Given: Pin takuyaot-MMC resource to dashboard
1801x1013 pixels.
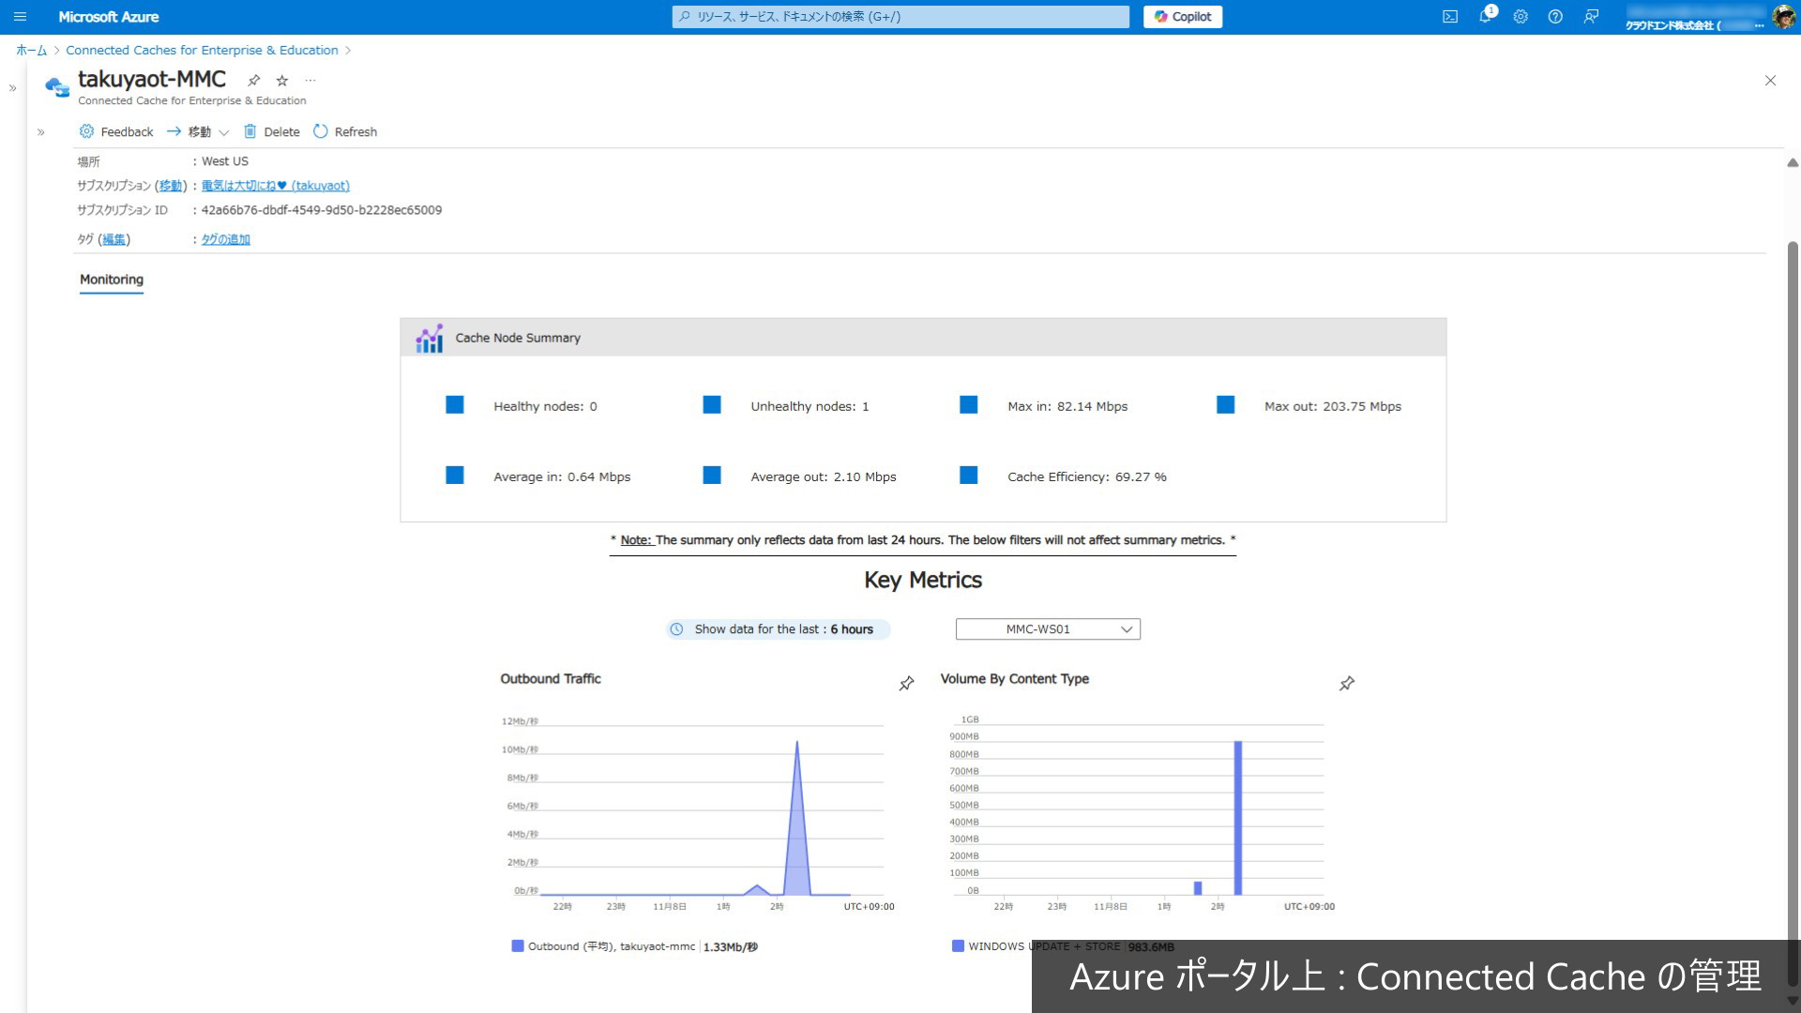Looking at the screenshot, I should click(x=253, y=81).
